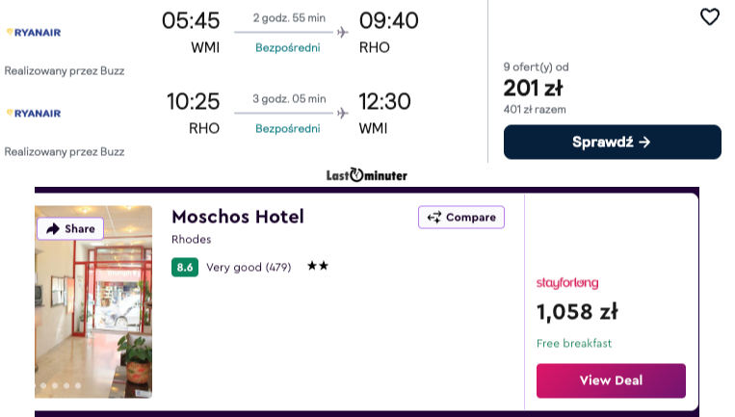Click the plane icon on the RHO–WMI flight
This screenshot has width=735, height=417.
(x=342, y=113)
